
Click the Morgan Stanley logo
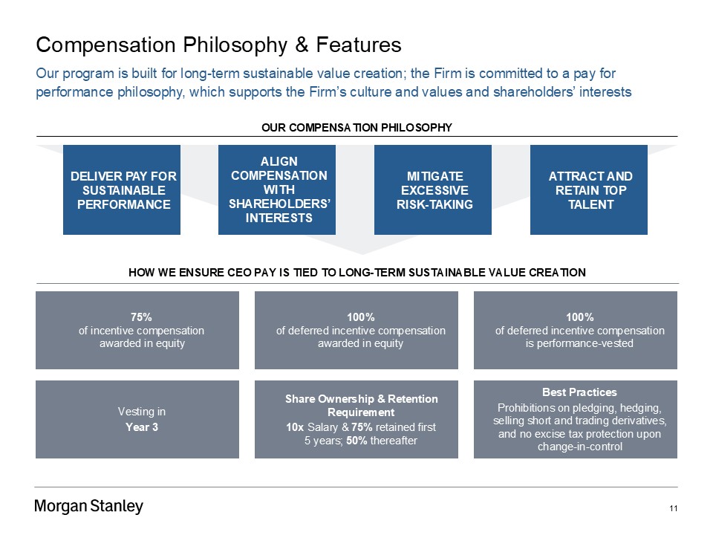click(x=88, y=507)
